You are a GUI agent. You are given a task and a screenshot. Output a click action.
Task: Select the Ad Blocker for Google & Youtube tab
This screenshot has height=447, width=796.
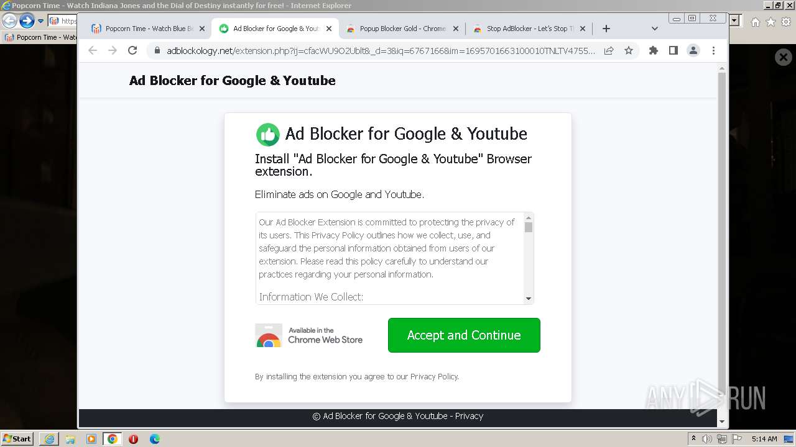(x=275, y=29)
